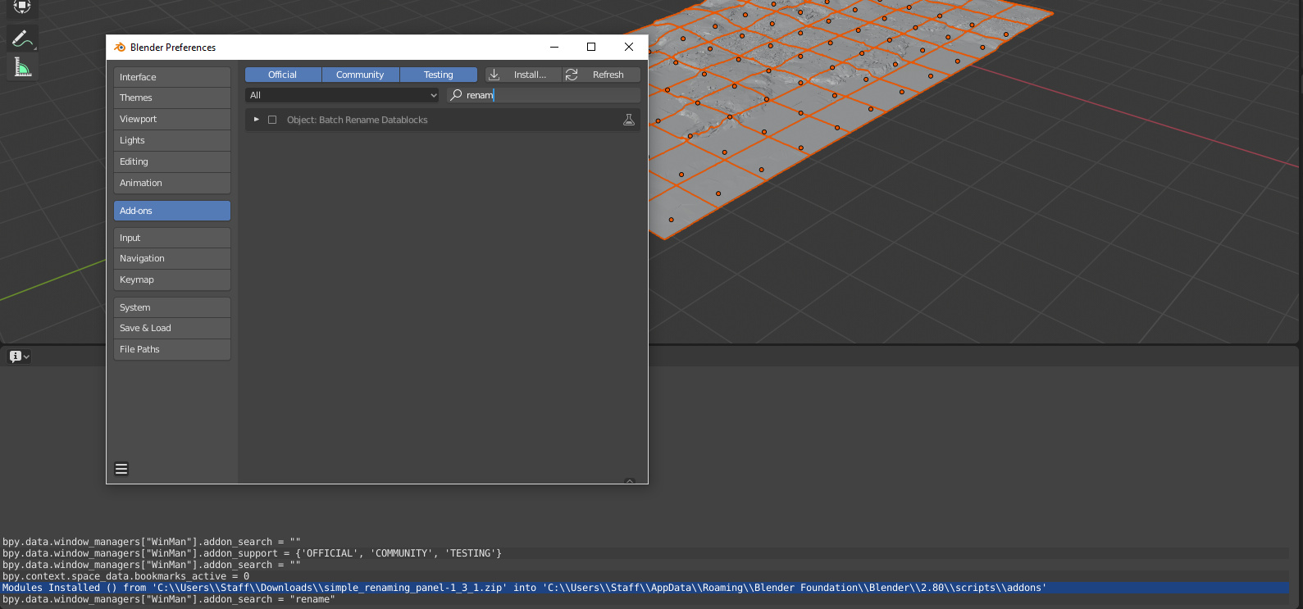
Task: Select the bookmarks_active = 0 log line
Action: [x=645, y=576]
